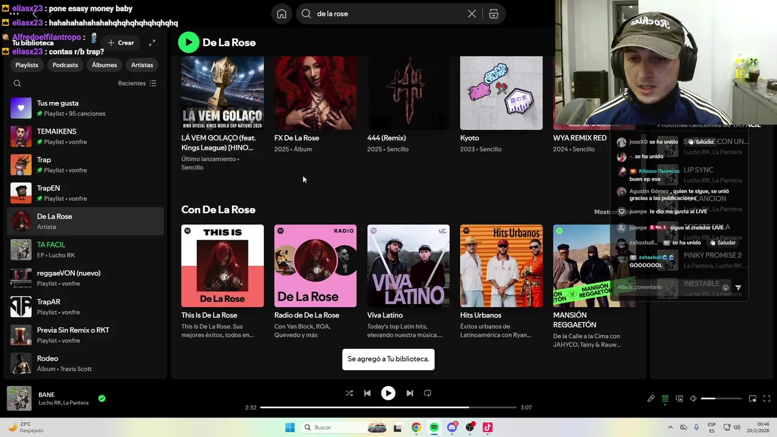The height and width of the screenshot is (437, 777).
Task: Enter full screen player mode
Action: (767, 399)
